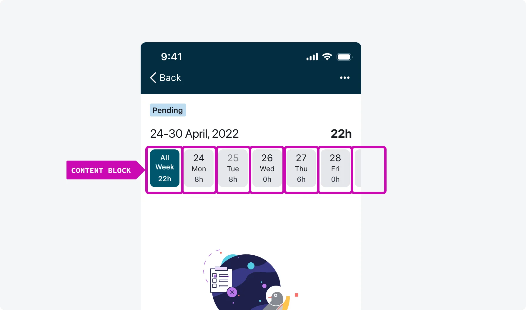Image resolution: width=526 pixels, height=310 pixels.
Task: Click the magenta Content Block label
Action: click(x=101, y=170)
